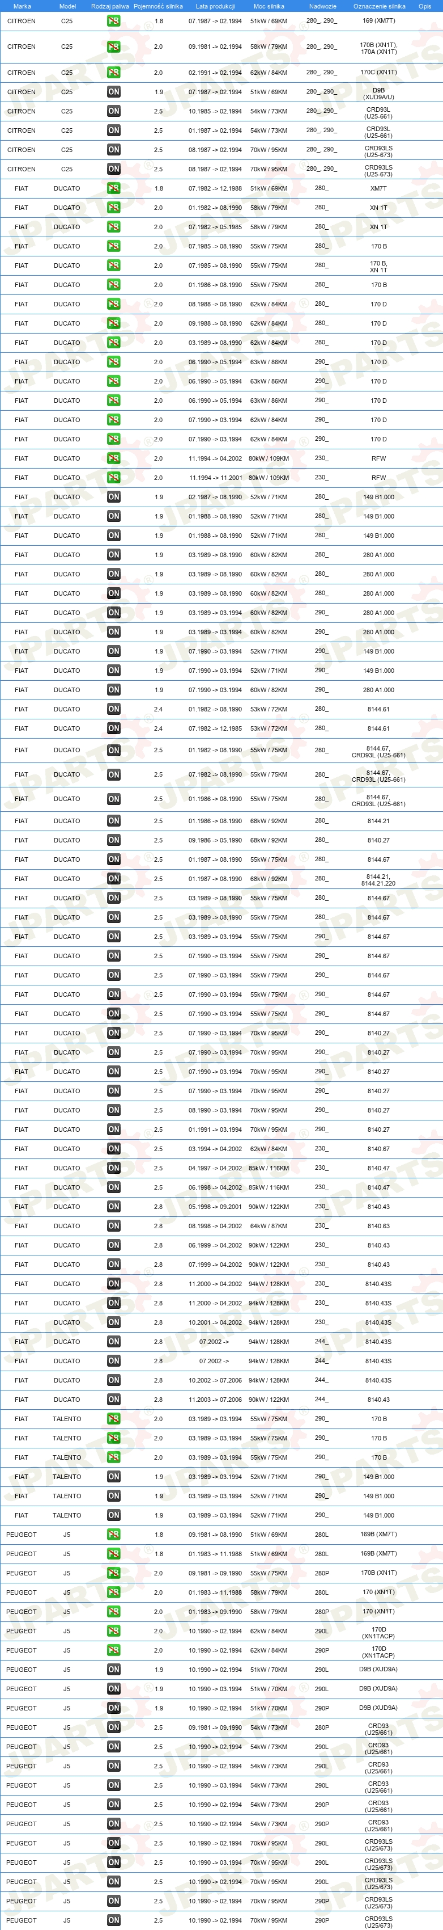This screenshot has width=443, height=1930.
Task: Click diesel ON icon in D9B (XUD9A/U) row
Action: pos(114,91)
